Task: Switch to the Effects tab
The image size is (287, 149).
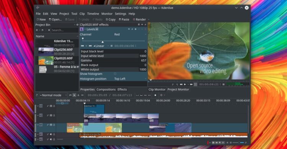Action: click(122, 89)
